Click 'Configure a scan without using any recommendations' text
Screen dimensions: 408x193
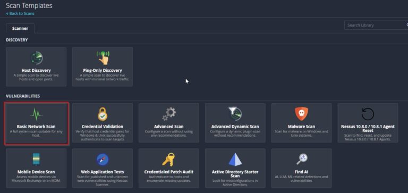pos(169,133)
